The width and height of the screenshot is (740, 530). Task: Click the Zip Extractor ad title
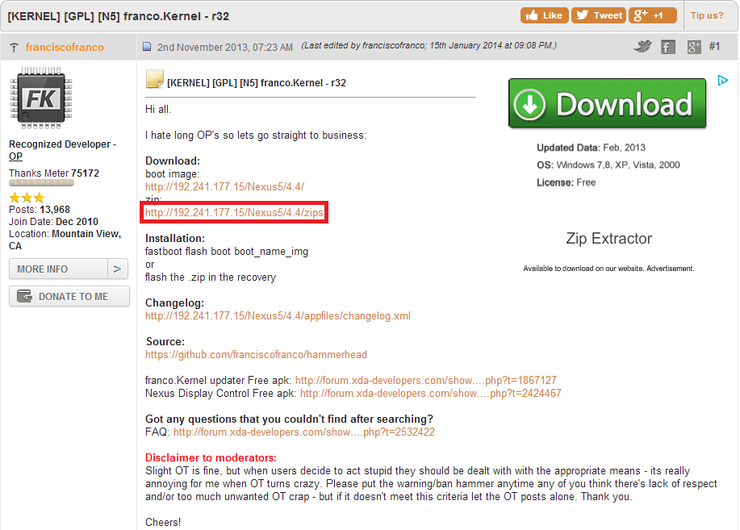click(608, 238)
